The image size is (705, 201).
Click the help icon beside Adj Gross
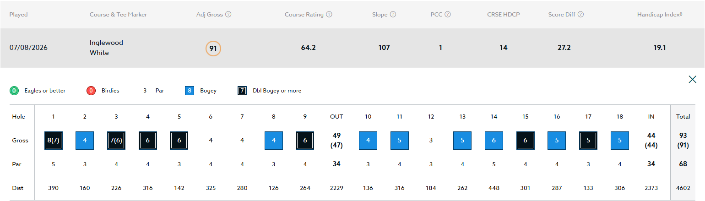point(228,15)
